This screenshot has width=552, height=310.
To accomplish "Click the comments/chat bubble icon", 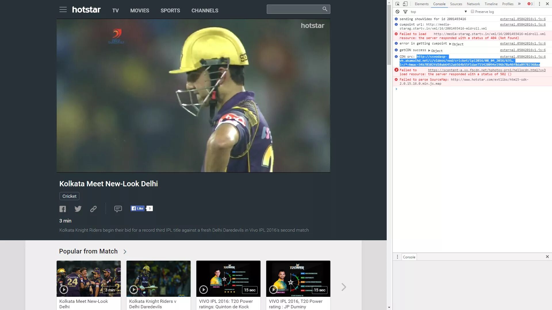I will [x=118, y=209].
